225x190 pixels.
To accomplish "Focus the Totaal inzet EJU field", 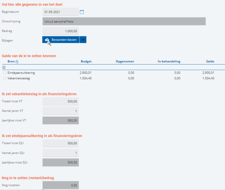I will point(60,143).
